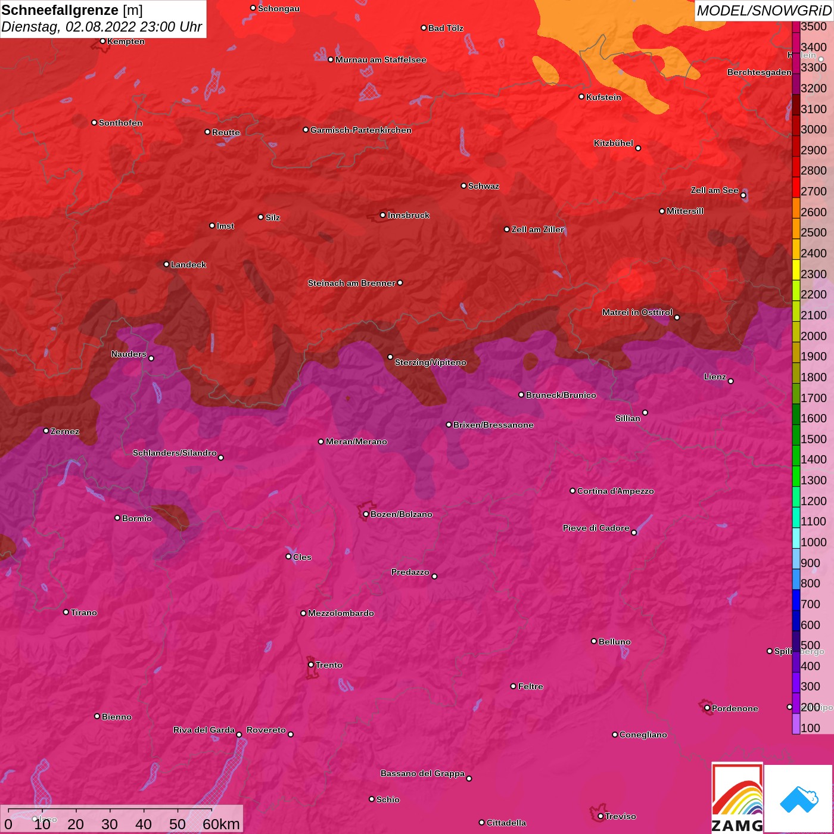Click the bright green legend swatch near 1300
The image size is (834, 834).
click(x=796, y=476)
